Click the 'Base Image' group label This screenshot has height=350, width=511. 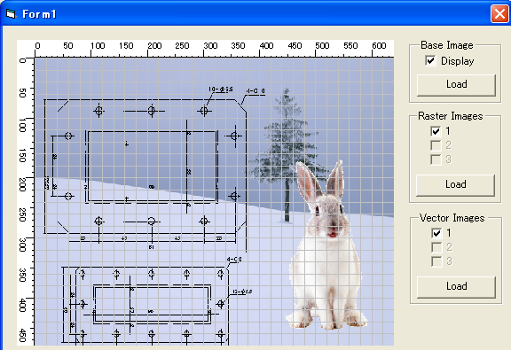[447, 45]
